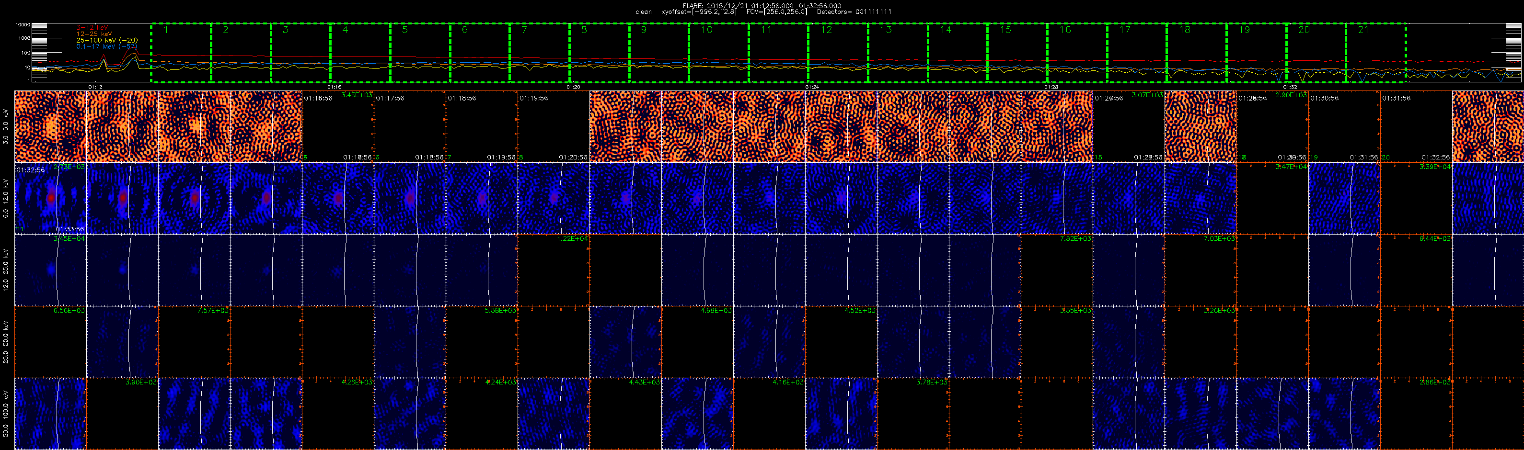The image size is (1524, 450).
Task: Click the '10000' y-axis label
Action: [x=23, y=25]
